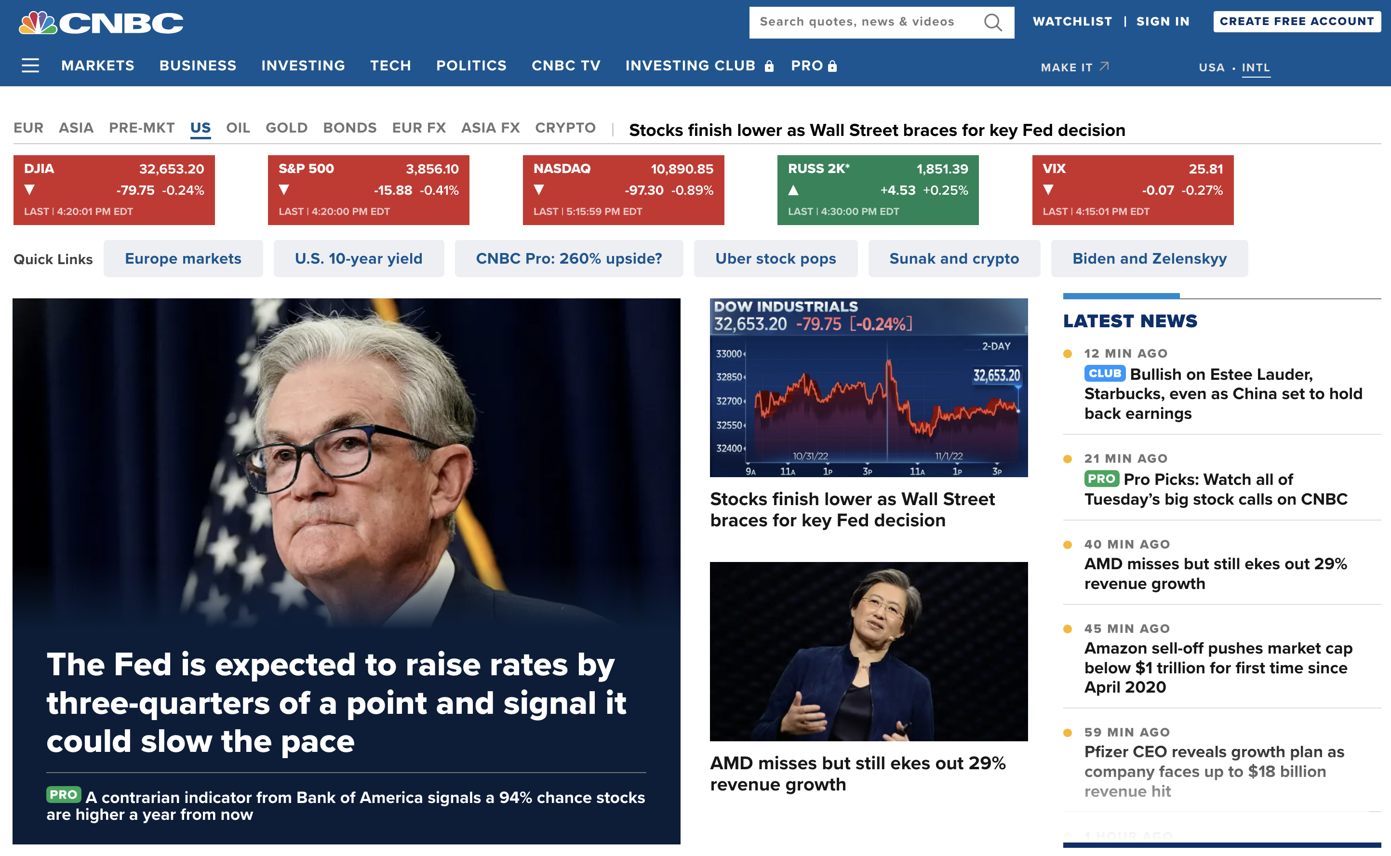The height and width of the screenshot is (856, 1391).
Task: Open the Fed rate hike featured headline
Action: coord(336,703)
